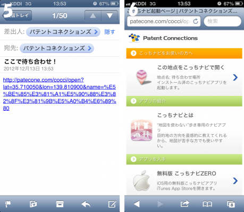Tap the flag icon in mail toolbar
Screen dimensions: 244x212
click(x=7, y=204)
